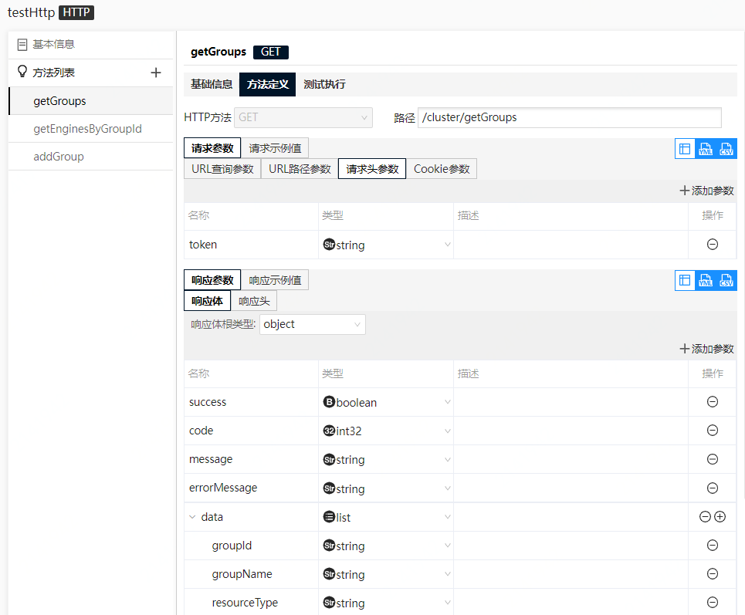
Task: Open the token type dropdown
Action: point(386,245)
